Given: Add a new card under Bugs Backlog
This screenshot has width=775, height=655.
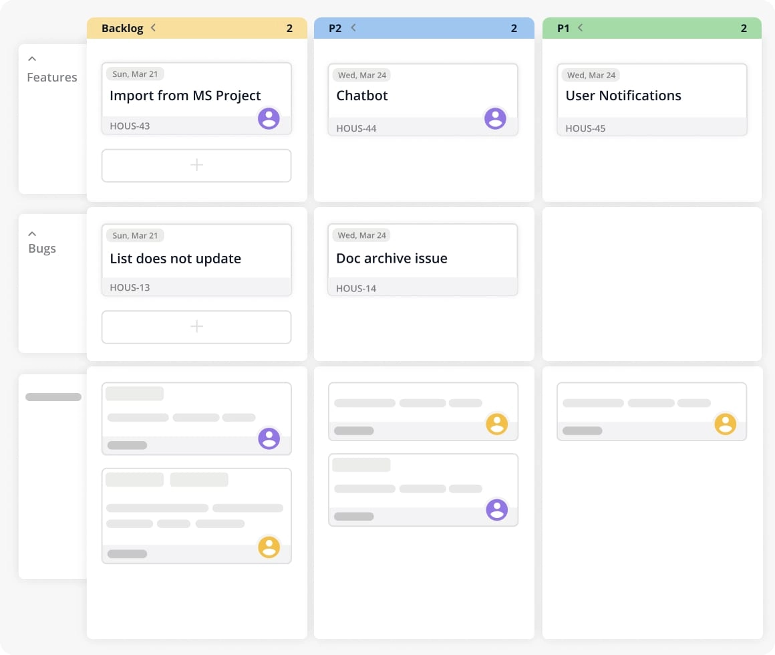Looking at the screenshot, I should pyautogui.click(x=196, y=327).
